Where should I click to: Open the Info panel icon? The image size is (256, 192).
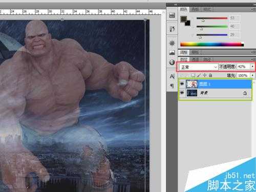click(172, 62)
